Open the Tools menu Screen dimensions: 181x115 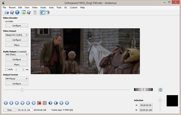pyautogui.click(x=59, y=8)
